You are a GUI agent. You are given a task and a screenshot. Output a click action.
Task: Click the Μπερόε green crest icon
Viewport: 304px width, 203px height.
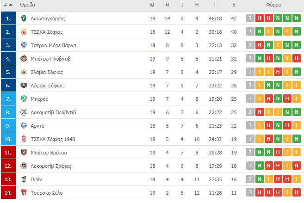click(x=24, y=99)
